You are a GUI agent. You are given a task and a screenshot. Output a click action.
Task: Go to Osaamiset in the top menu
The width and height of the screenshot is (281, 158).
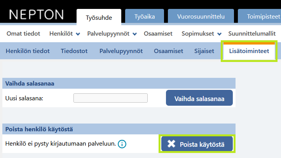(158, 34)
